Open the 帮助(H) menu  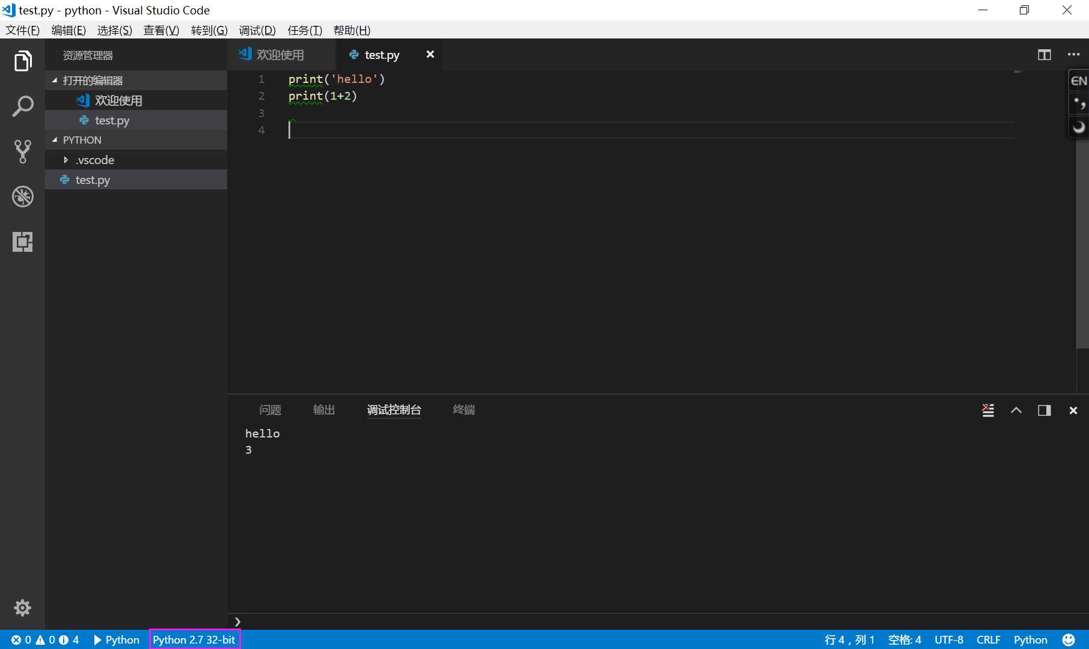pos(352,30)
